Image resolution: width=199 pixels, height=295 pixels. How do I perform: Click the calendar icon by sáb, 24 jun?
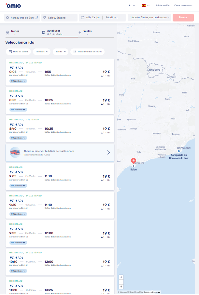coord(82,18)
